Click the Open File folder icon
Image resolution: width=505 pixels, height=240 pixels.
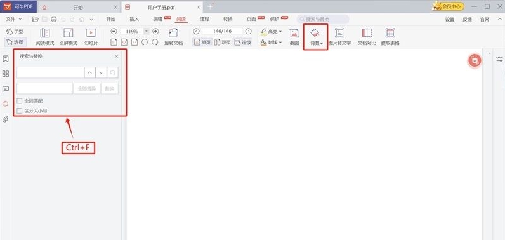(x=36, y=19)
